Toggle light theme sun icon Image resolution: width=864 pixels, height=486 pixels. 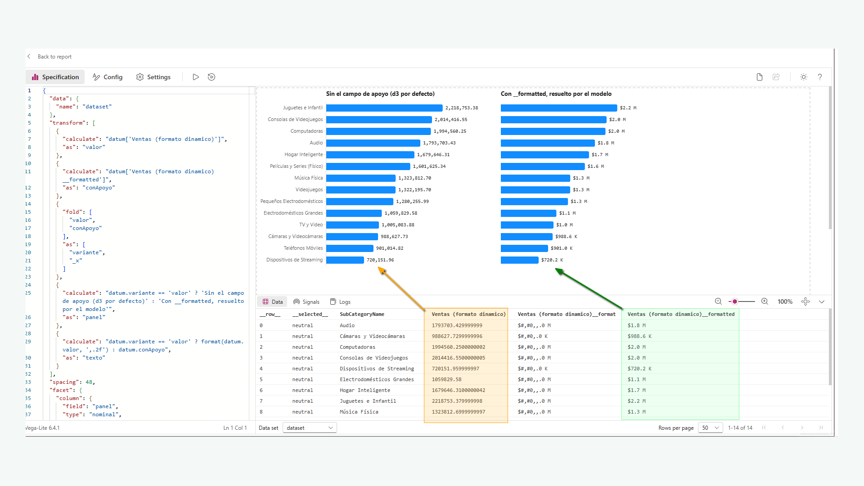[x=804, y=77]
